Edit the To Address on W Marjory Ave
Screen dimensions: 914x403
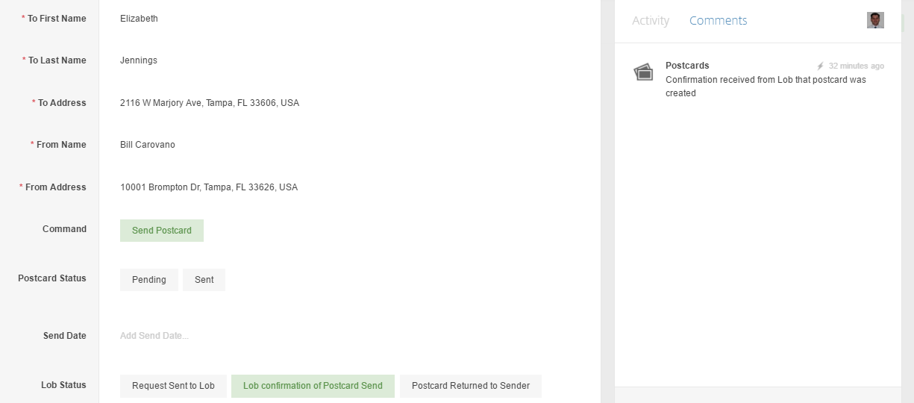coord(210,103)
